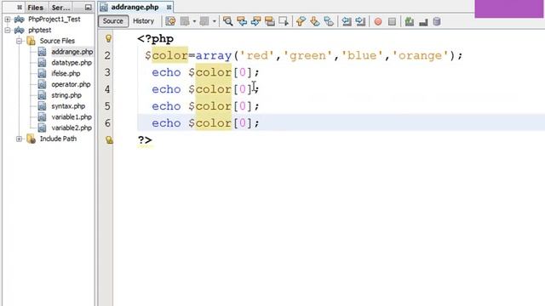
Task: Select addrange.php in the project tree
Action: click(72, 52)
